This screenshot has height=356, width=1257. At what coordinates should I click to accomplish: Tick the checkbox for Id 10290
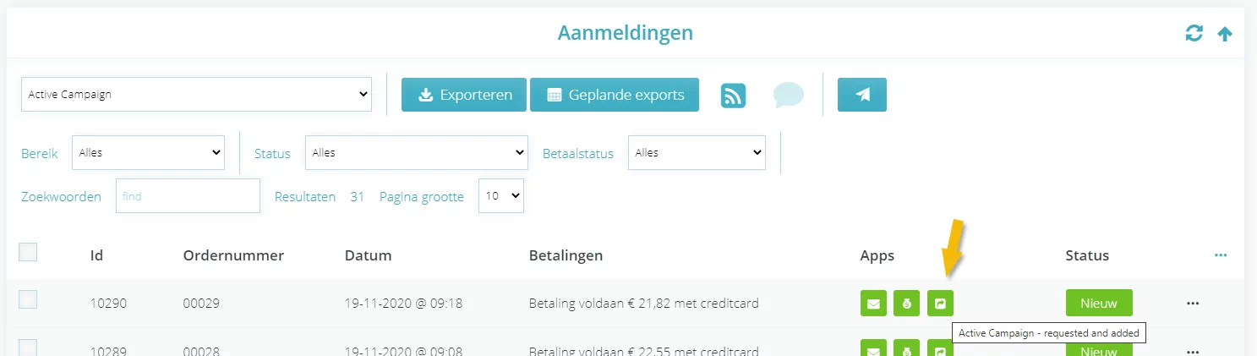pos(28,298)
